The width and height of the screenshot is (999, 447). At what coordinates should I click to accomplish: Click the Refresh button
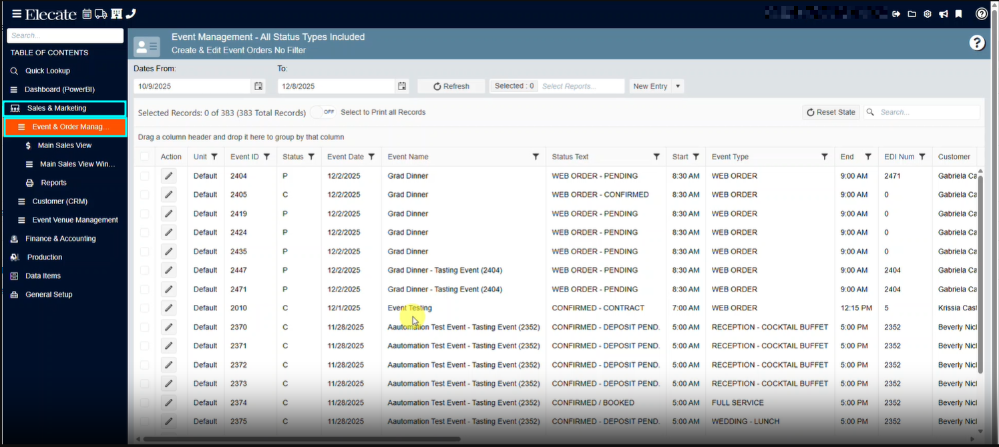(451, 86)
